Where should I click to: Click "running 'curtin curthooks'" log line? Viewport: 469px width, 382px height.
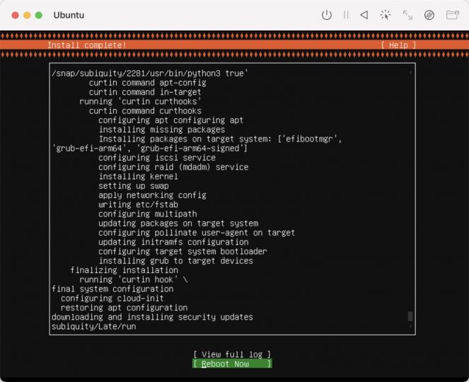141,101
